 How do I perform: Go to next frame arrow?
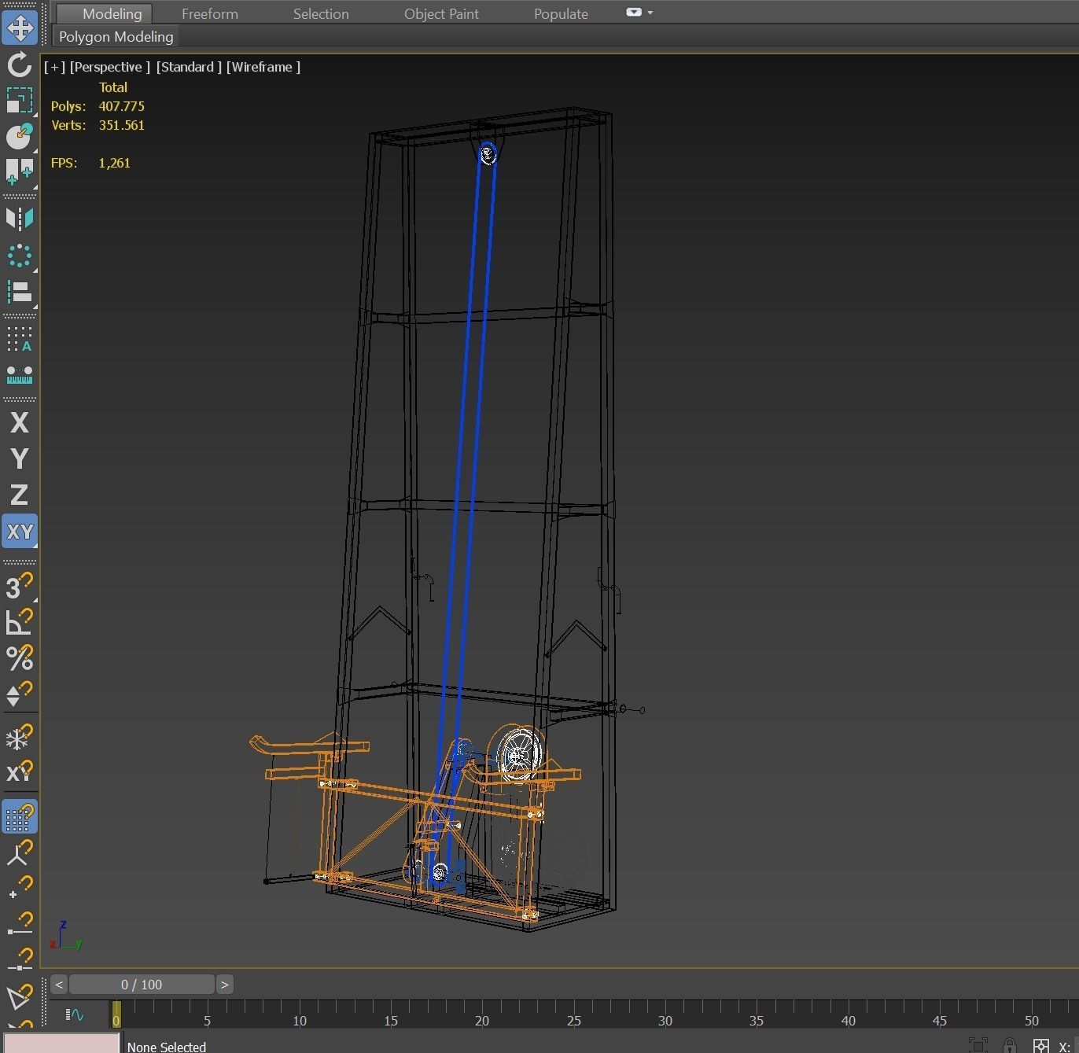[x=224, y=985]
